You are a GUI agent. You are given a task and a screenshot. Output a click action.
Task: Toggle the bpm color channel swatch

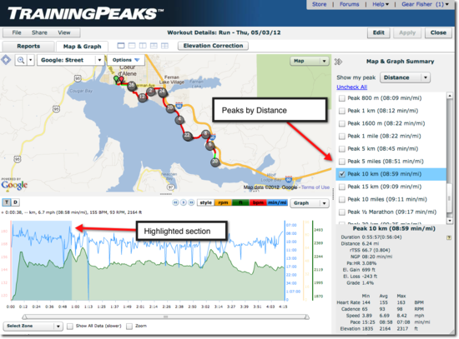coord(258,202)
